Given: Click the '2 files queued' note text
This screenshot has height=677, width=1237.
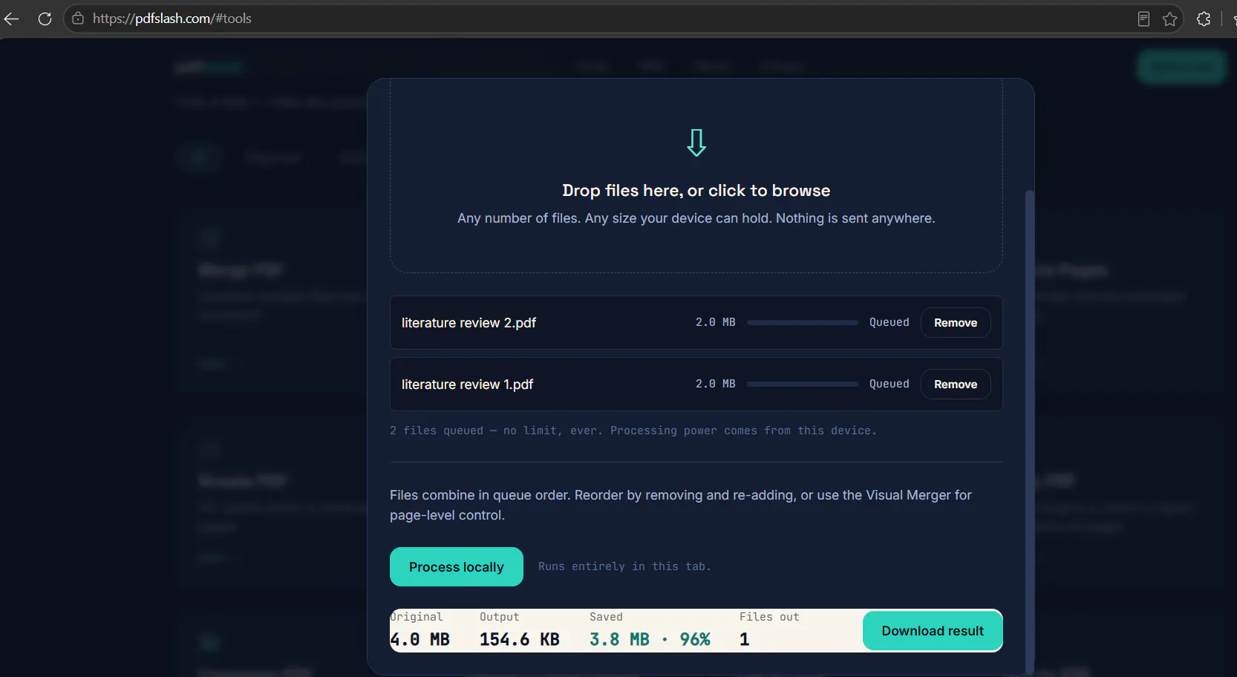Looking at the screenshot, I should pyautogui.click(x=633, y=431).
